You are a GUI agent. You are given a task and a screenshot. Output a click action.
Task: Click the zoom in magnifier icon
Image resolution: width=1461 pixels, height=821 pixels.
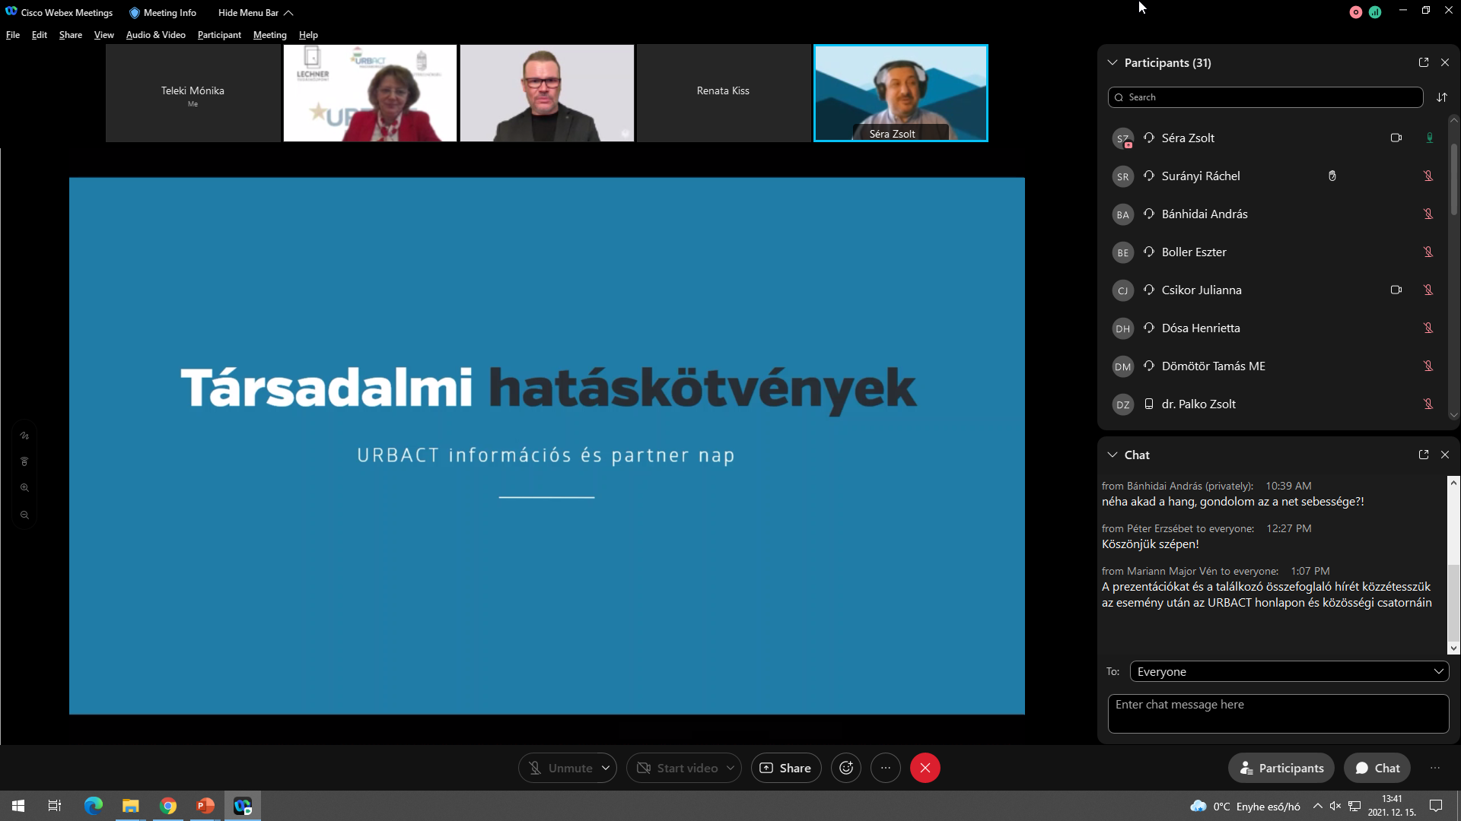click(x=24, y=488)
